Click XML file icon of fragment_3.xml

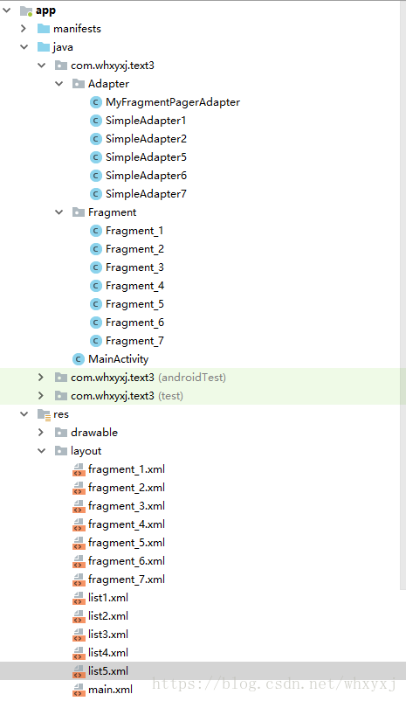point(79,506)
